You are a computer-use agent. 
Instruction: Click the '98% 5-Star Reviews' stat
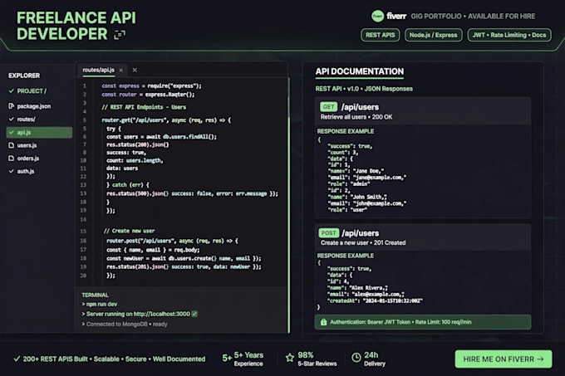[317, 359]
